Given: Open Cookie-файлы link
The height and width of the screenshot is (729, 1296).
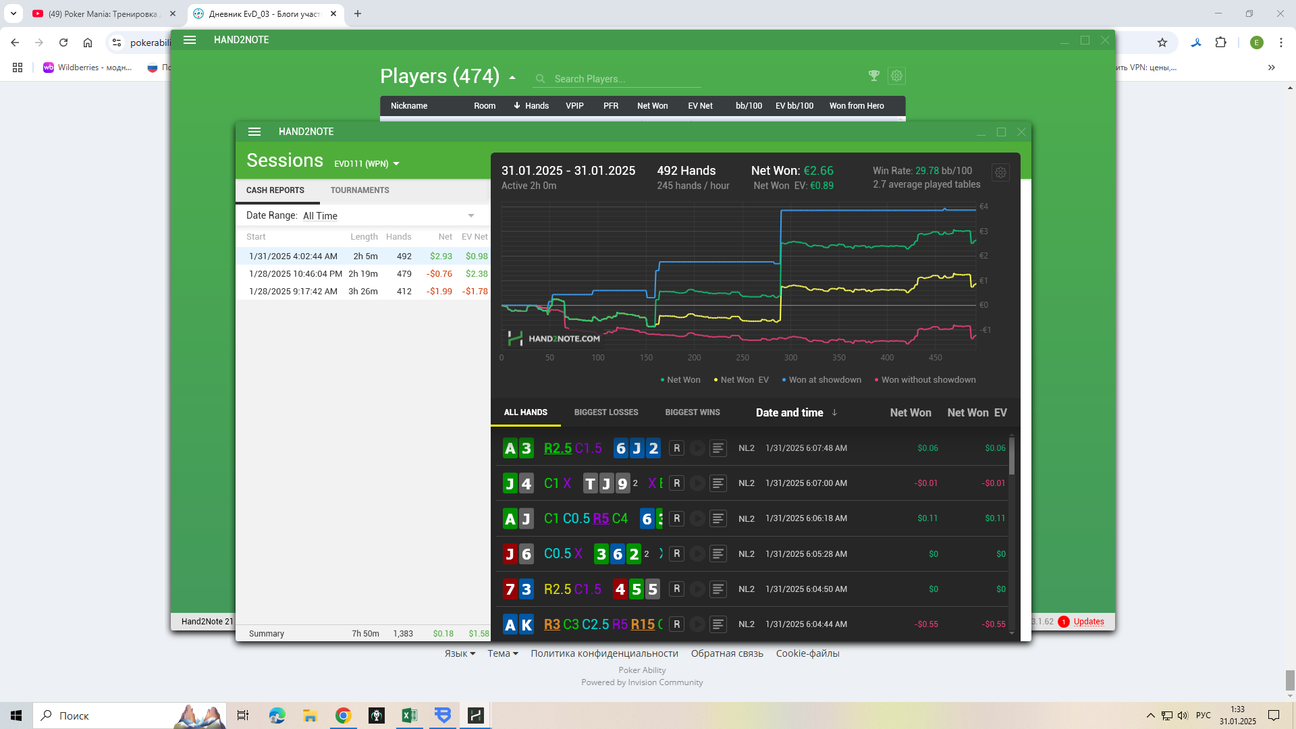Looking at the screenshot, I should pyautogui.click(x=807, y=653).
